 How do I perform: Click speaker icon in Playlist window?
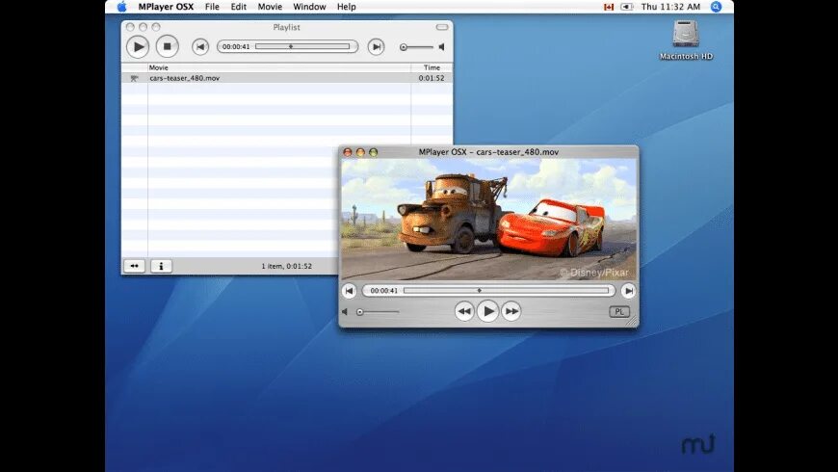click(441, 47)
